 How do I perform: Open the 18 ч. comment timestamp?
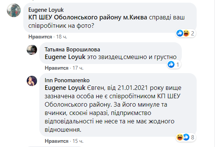click(x=61, y=37)
